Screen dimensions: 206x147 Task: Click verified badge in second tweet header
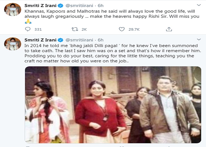(x=60, y=40)
